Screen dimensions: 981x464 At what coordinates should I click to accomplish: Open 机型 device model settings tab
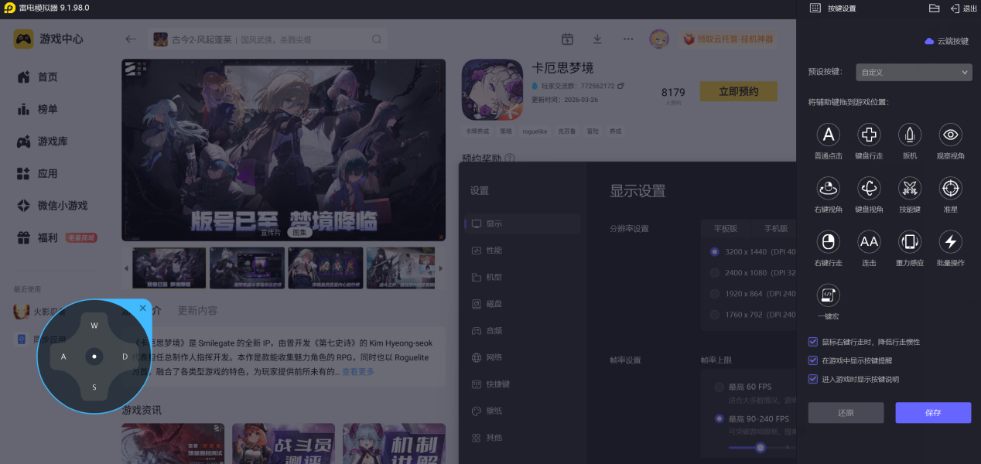coord(522,277)
